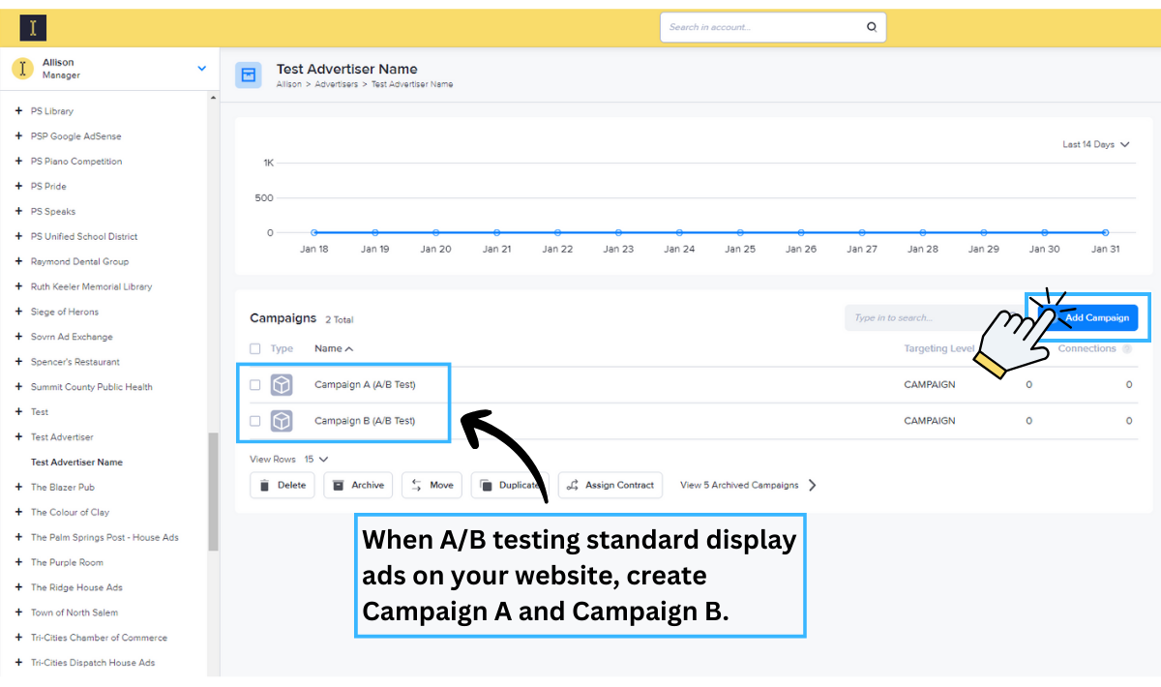
Task: Open the Last 14 Days date dropdown
Action: click(1095, 144)
